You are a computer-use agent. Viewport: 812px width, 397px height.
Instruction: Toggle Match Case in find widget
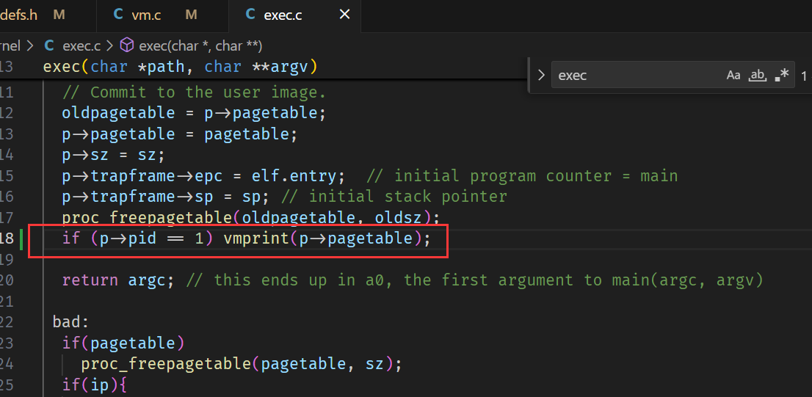point(733,75)
